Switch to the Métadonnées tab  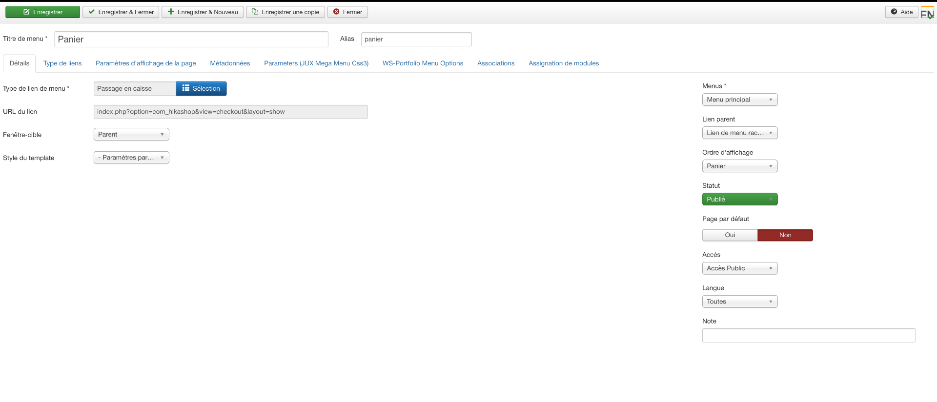[x=230, y=63]
